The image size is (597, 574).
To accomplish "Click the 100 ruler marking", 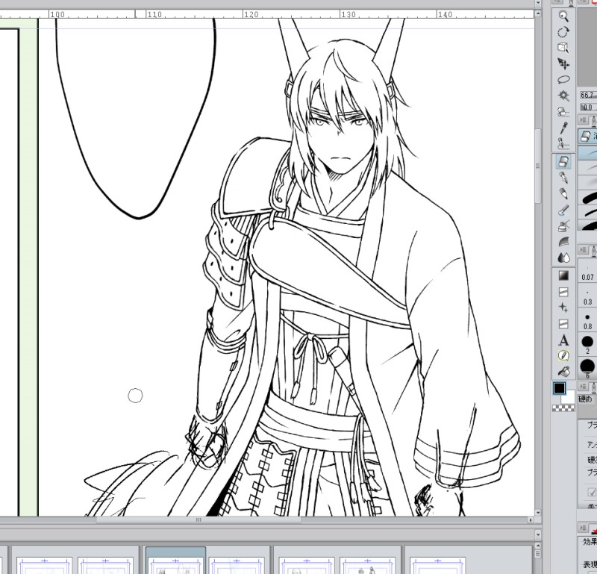I will (57, 14).
